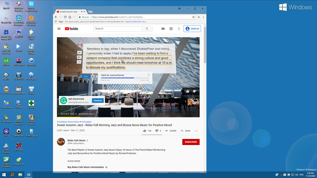Click the Grammarly logo in ad

pyautogui.click(x=63, y=100)
